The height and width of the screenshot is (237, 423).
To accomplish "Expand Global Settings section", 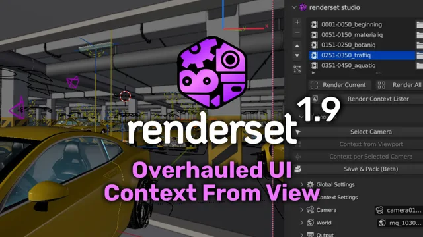I will [x=302, y=184].
